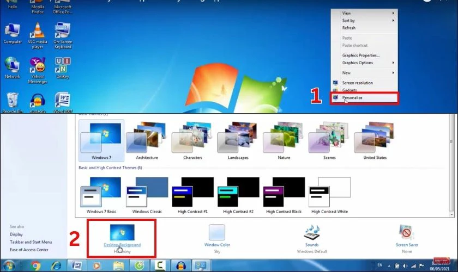Apply the High Contrast #2 theme
The height and width of the screenshot is (272, 458).
[238, 195]
